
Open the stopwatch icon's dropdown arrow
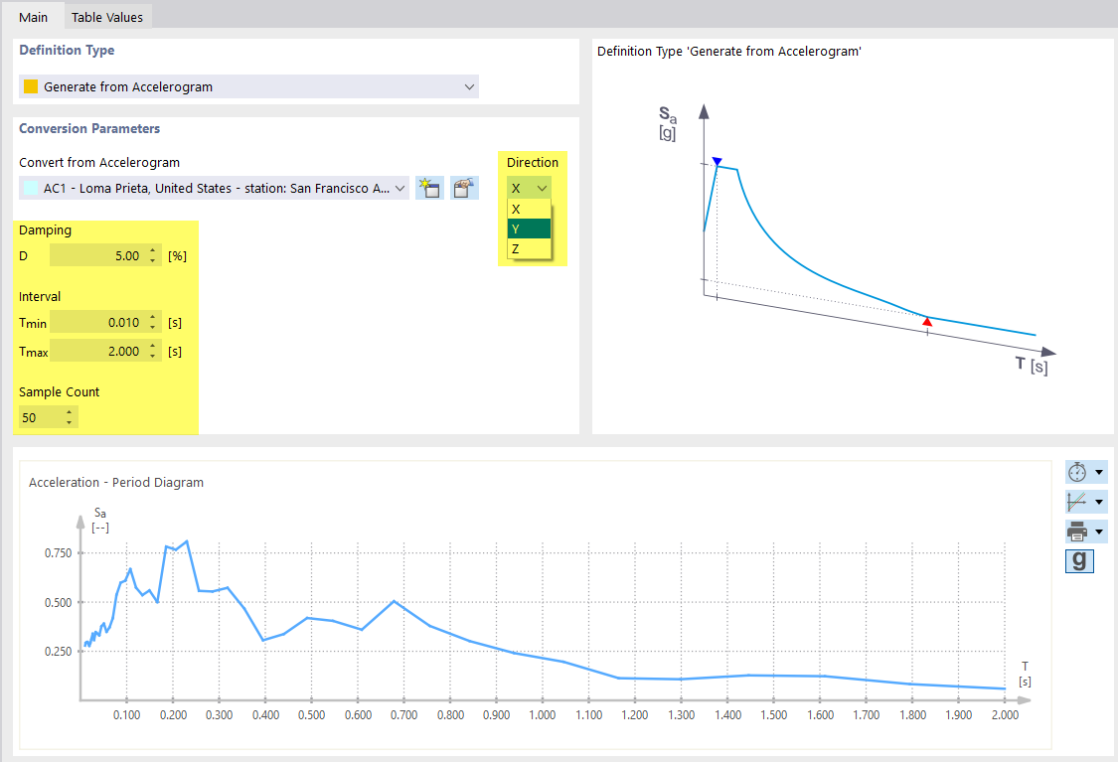1098,472
